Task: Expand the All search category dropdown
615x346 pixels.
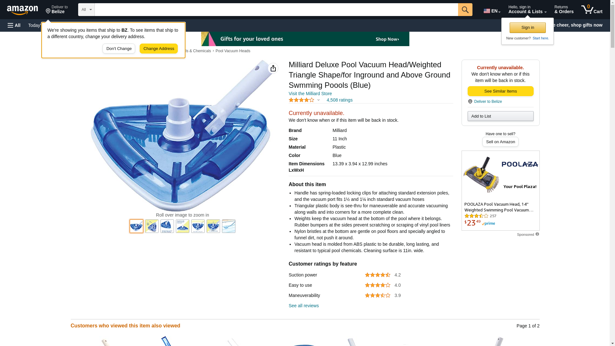Action: [86, 10]
